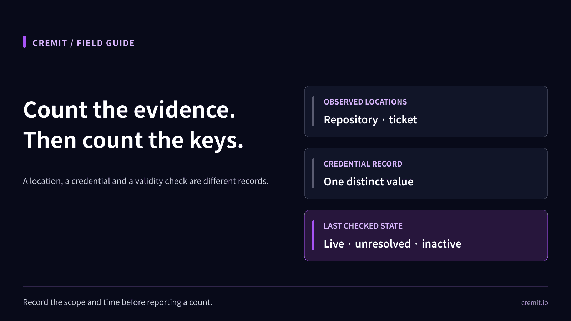Click the headline 'Count the evidence.'
The width and height of the screenshot is (571, 321).
coord(129,109)
